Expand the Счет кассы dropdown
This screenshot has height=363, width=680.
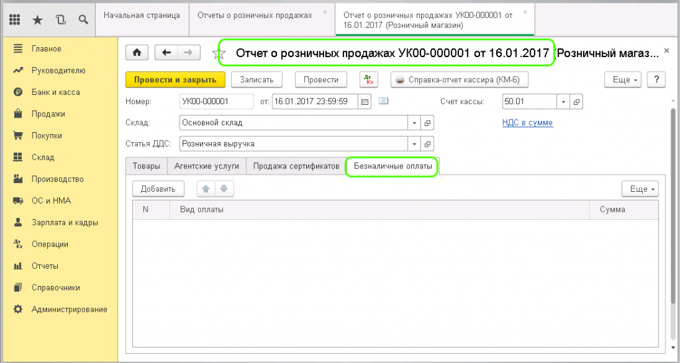(562, 102)
